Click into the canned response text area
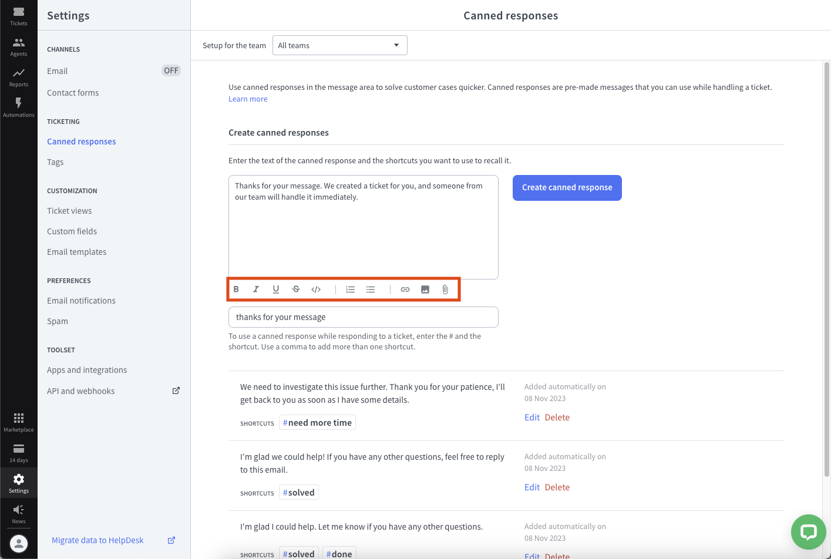 [364, 227]
